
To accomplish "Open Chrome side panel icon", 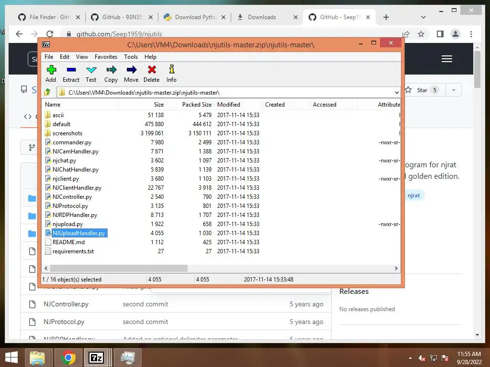I will pos(440,34).
